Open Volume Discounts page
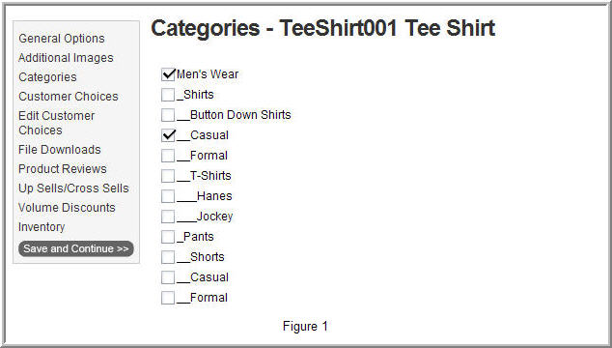Screen dimensions: 612x348 [67, 208]
